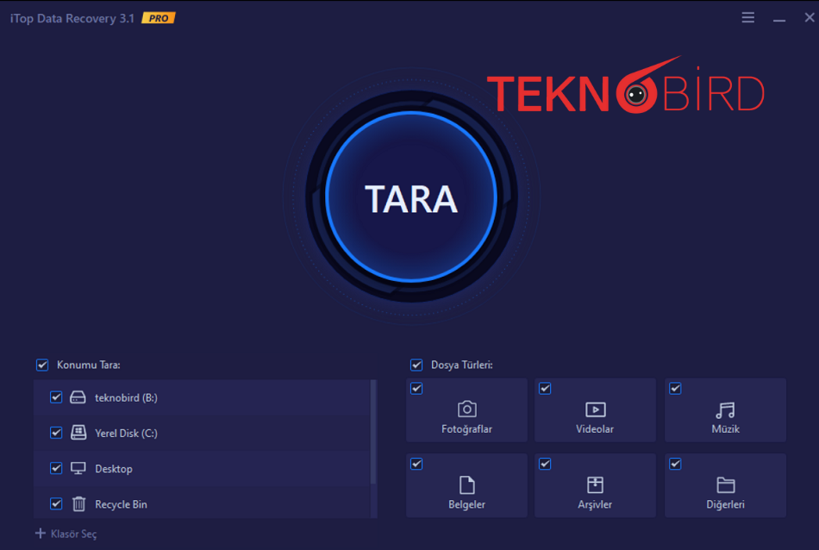Select the Yerel Disk (C:) label
The image size is (819, 550).
[x=126, y=433]
